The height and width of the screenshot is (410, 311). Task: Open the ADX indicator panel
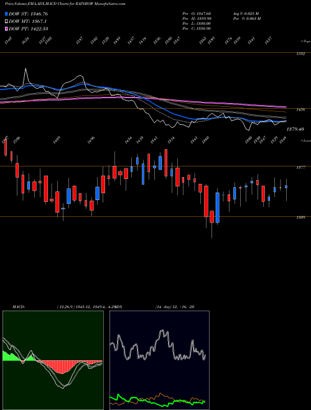point(159,360)
